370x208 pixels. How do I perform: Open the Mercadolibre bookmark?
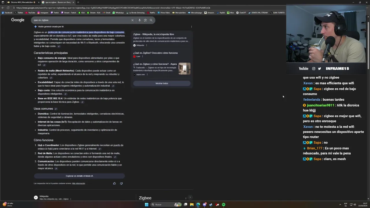[179, 13]
